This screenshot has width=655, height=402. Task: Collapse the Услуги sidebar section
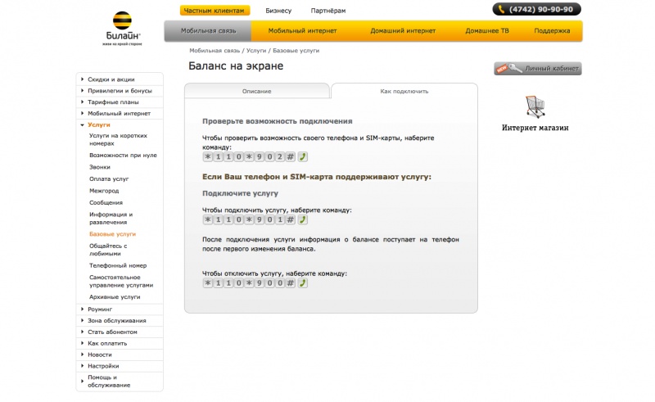click(98, 125)
